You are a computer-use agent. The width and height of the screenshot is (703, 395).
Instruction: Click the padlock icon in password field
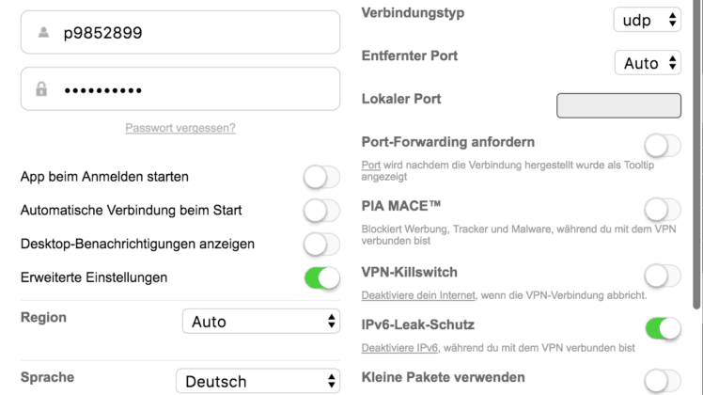click(41, 88)
